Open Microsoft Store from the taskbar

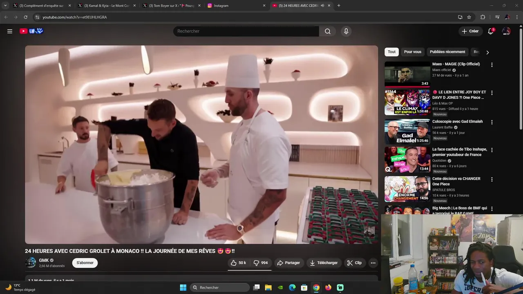pyautogui.click(x=304, y=287)
